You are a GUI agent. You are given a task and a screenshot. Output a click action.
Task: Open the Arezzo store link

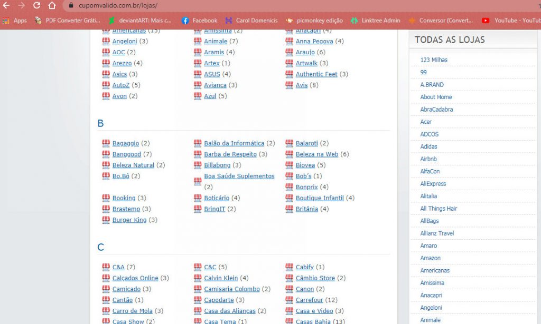[x=122, y=63]
